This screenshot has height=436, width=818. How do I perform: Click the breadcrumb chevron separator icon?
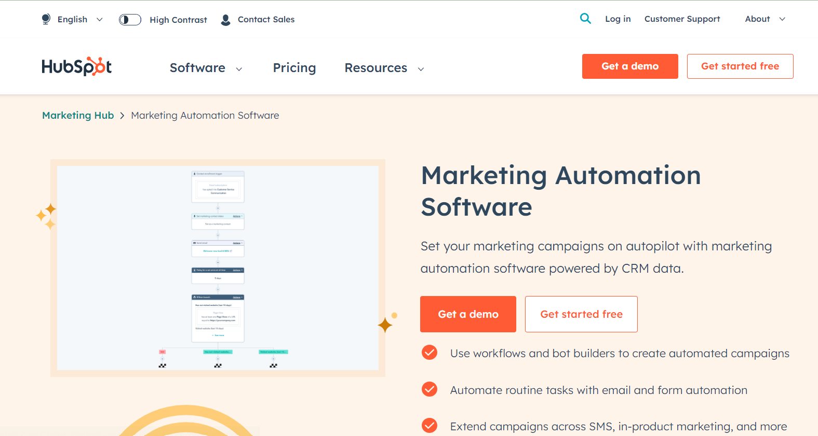click(x=123, y=116)
